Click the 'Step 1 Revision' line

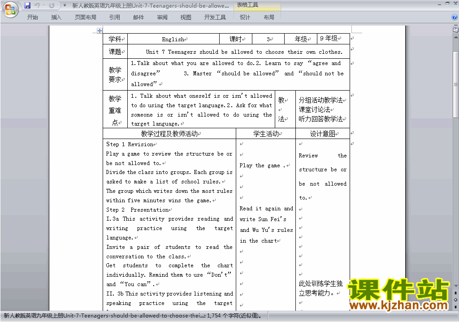click(x=130, y=144)
